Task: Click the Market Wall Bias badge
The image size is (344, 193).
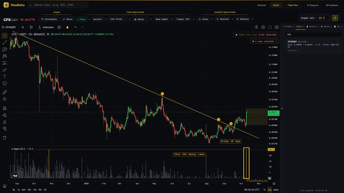Action: tap(256, 35)
